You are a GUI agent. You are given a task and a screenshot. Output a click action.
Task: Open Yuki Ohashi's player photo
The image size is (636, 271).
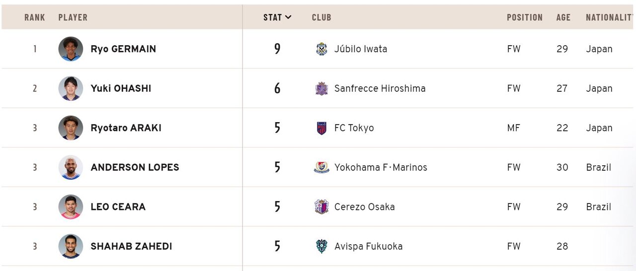coord(71,88)
